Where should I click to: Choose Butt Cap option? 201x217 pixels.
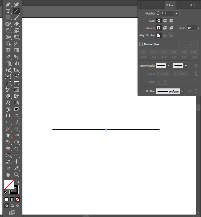pos(159,21)
